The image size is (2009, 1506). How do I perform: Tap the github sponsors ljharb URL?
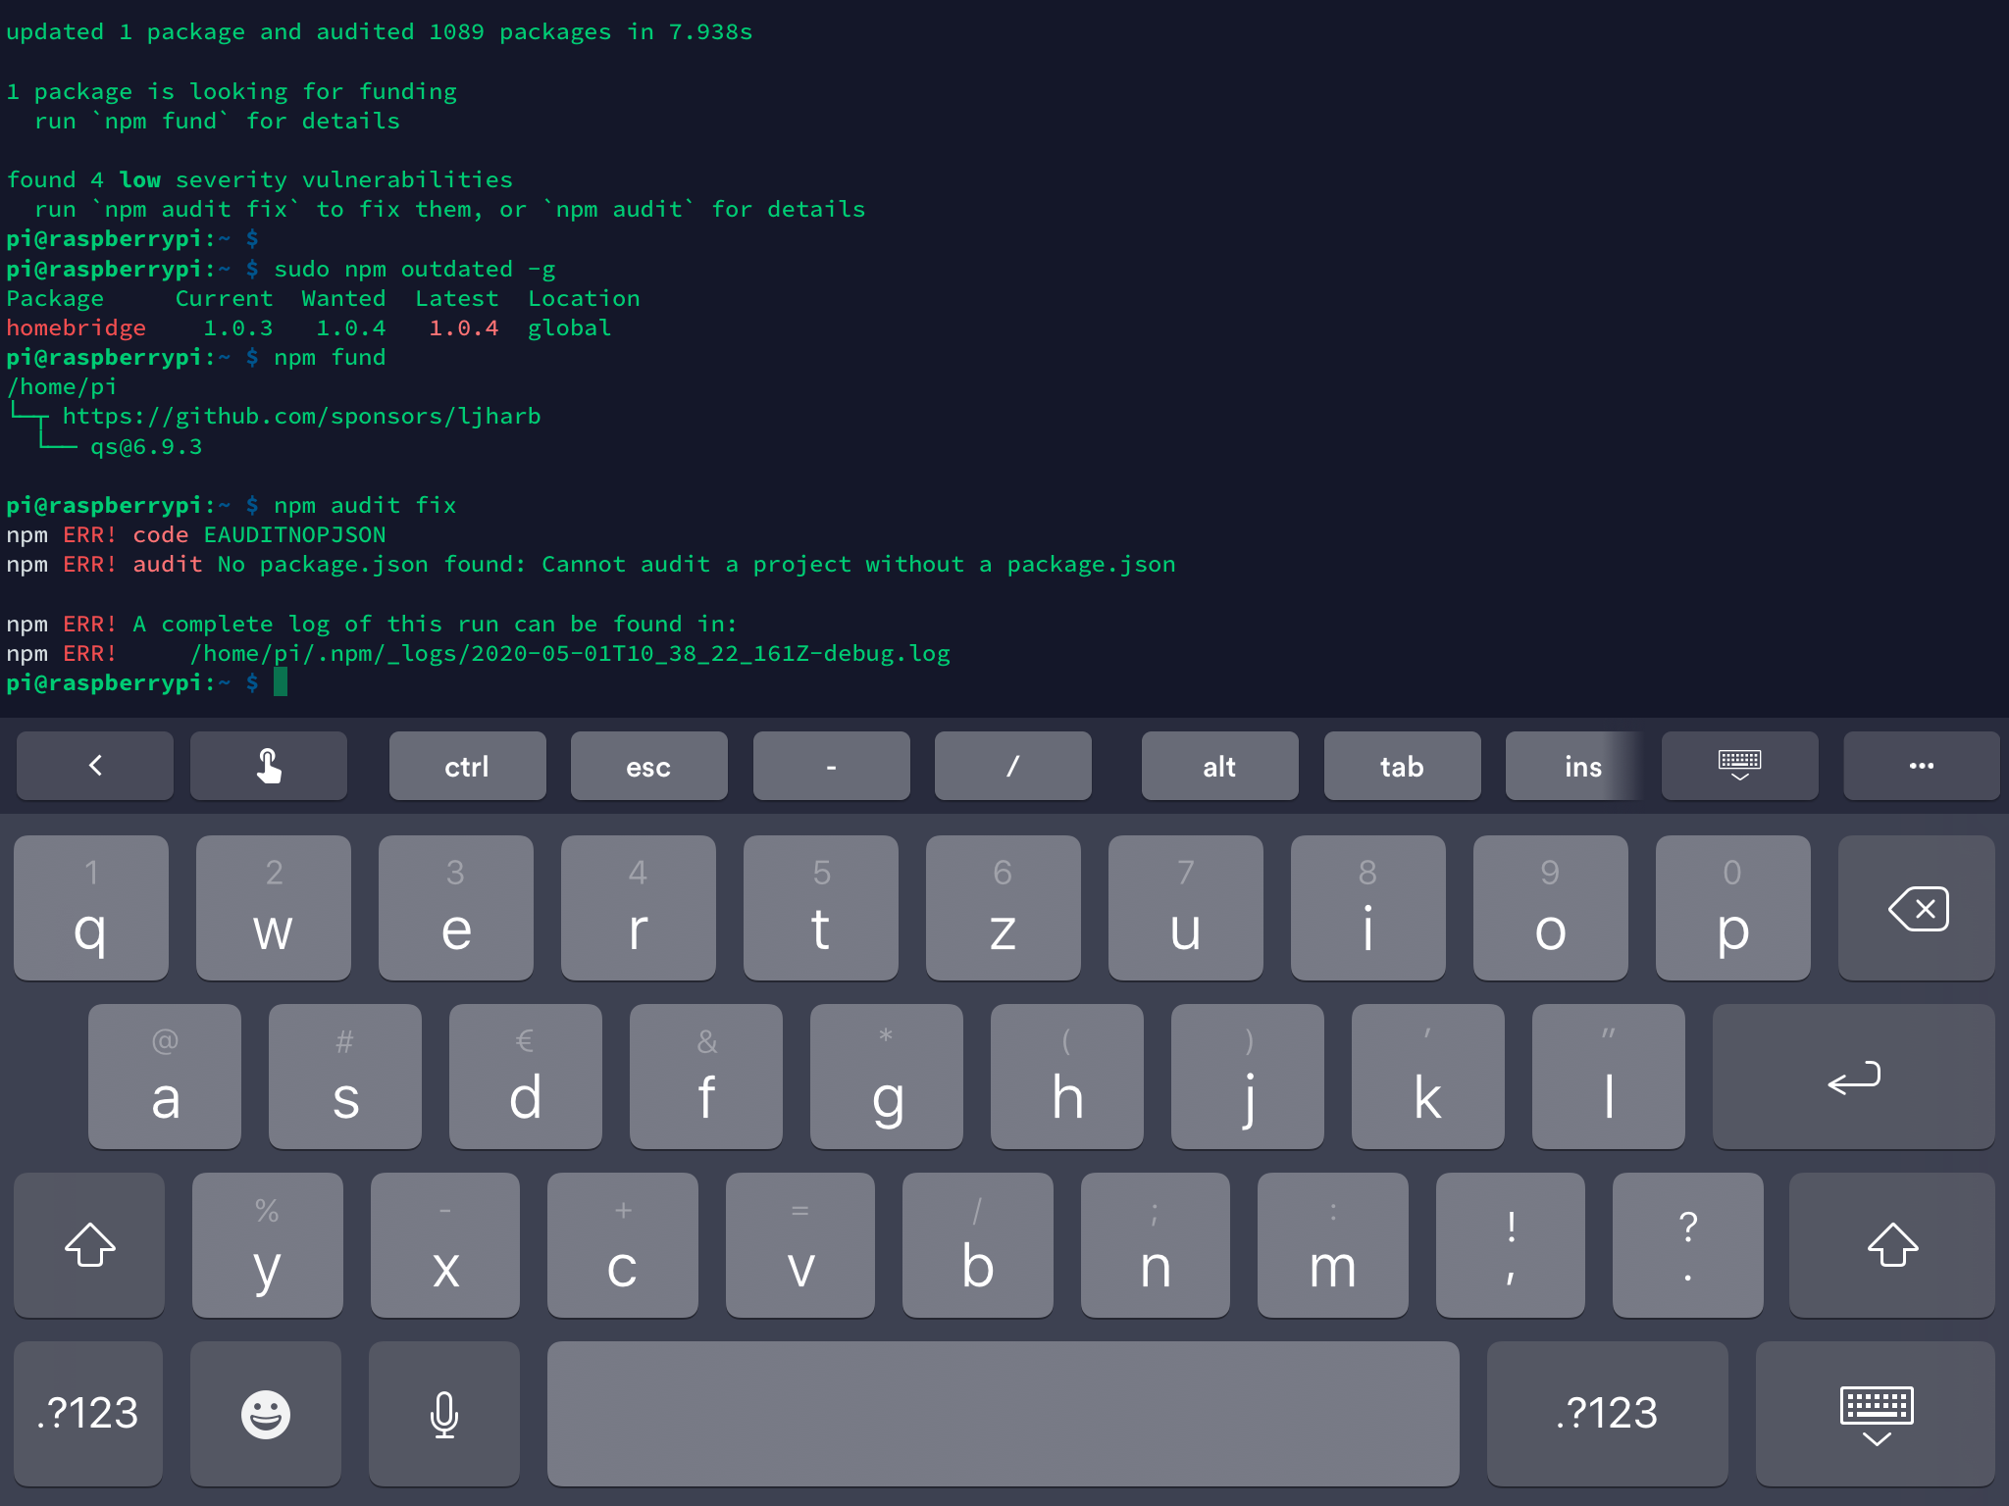click(301, 417)
